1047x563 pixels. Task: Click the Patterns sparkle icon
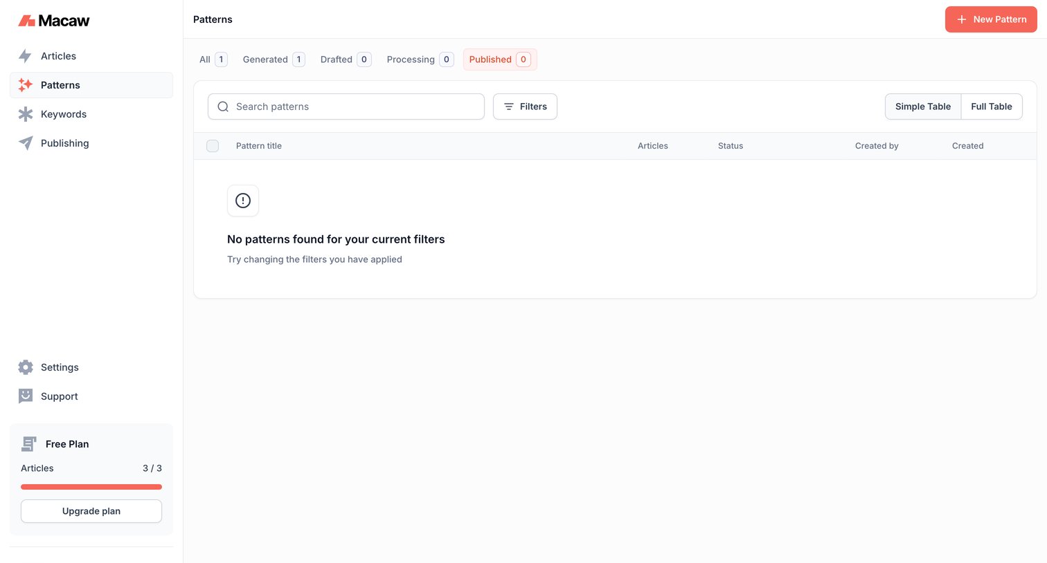pyautogui.click(x=26, y=85)
